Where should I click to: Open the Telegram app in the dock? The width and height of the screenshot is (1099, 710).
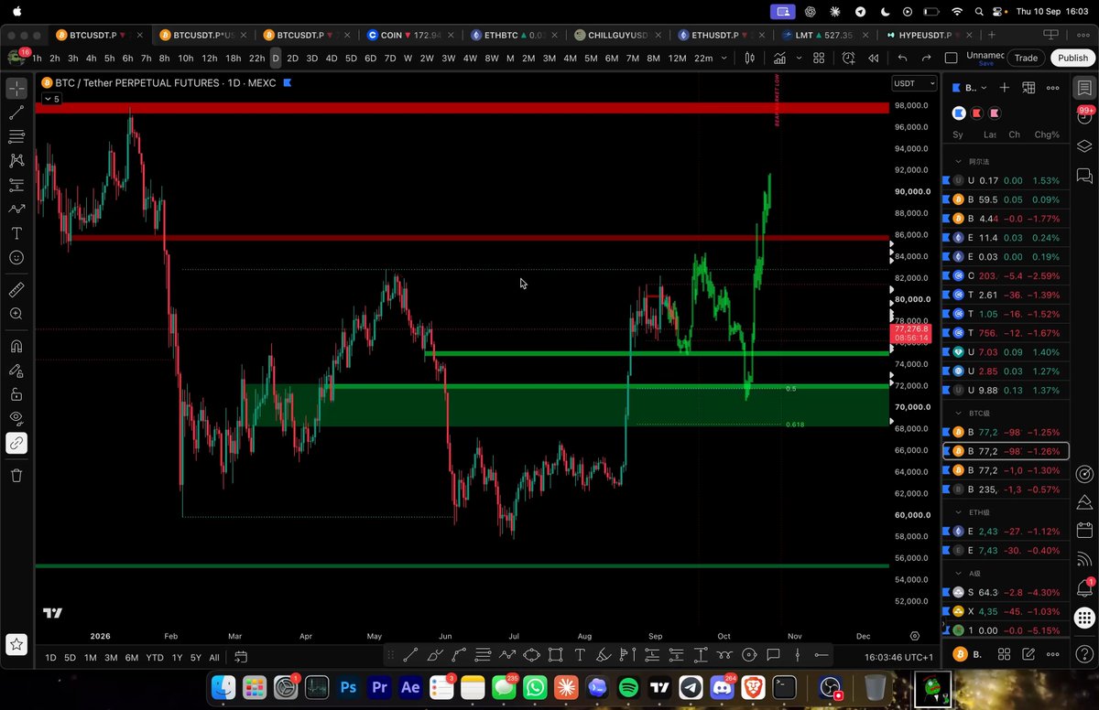point(691,686)
